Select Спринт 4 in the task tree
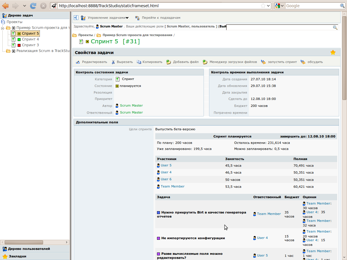 point(30,39)
